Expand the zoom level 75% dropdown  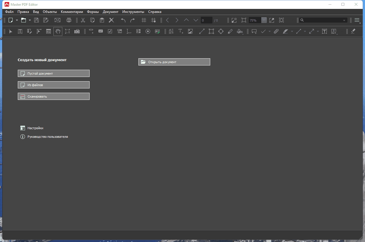pyautogui.click(x=264, y=20)
